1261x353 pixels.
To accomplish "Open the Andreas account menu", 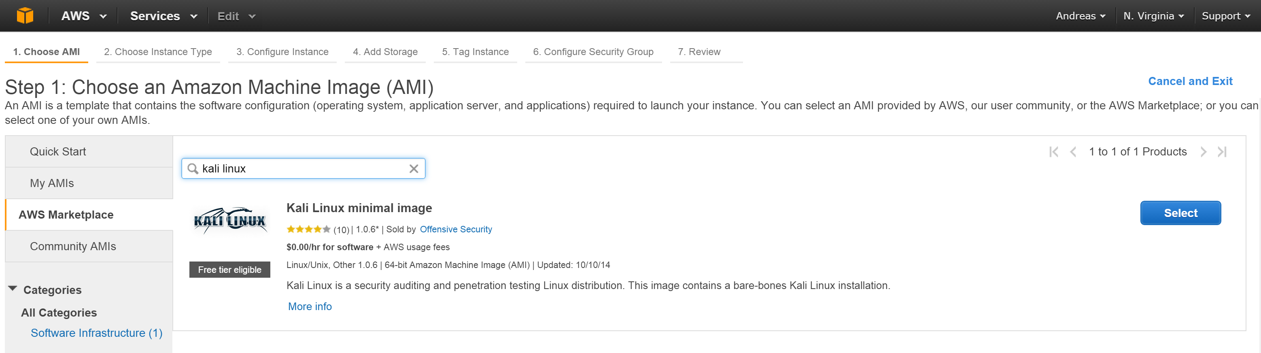I will point(1080,16).
